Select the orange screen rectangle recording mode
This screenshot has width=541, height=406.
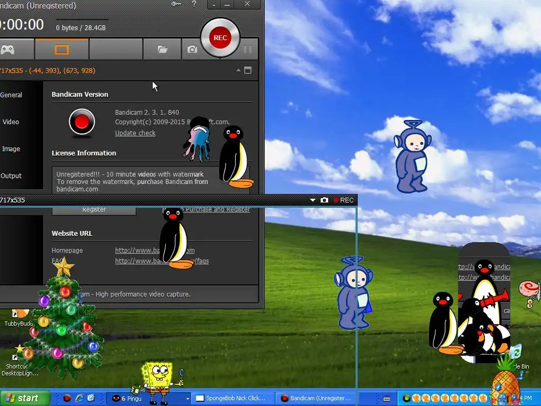click(x=62, y=49)
